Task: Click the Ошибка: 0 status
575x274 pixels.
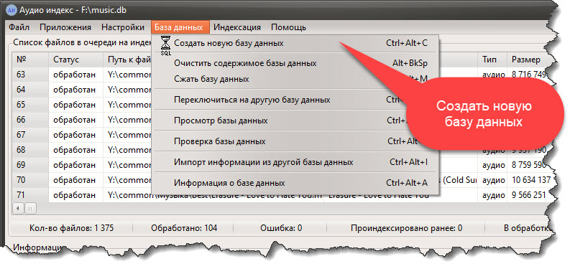Action: pos(281,228)
